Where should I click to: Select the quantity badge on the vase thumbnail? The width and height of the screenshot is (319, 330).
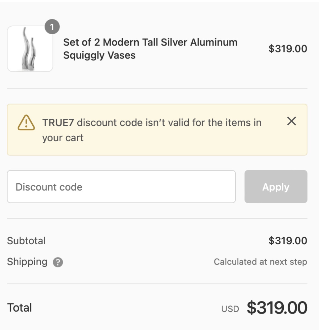pyautogui.click(x=52, y=27)
